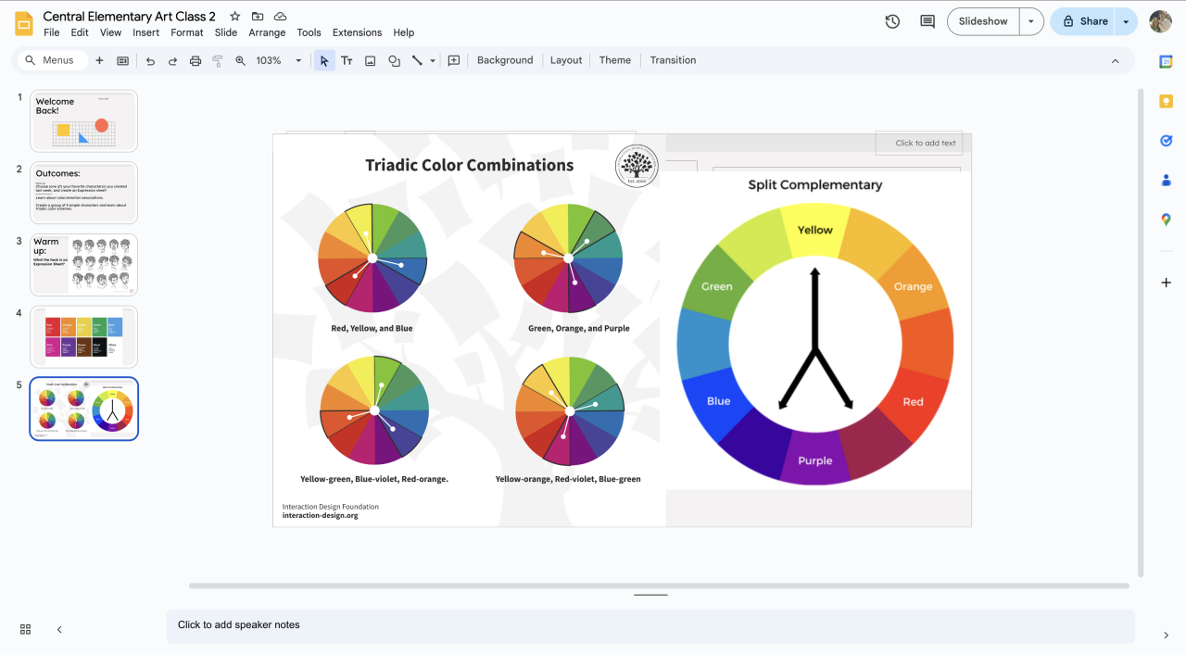Image resolution: width=1186 pixels, height=655 pixels.
Task: Click the zoom magnifier icon
Action: 240,60
